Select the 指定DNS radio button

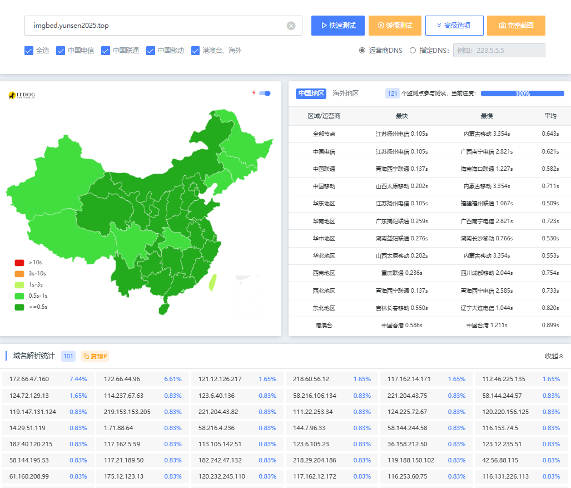[x=413, y=50]
